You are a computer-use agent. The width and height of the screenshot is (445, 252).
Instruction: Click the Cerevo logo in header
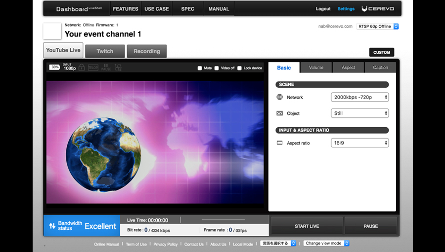coord(377,9)
